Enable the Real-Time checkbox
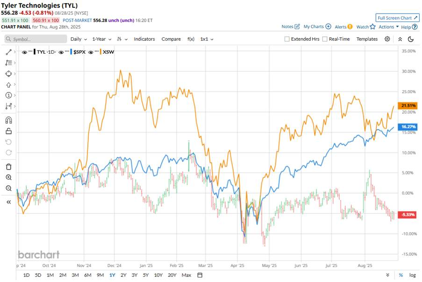 325,39
